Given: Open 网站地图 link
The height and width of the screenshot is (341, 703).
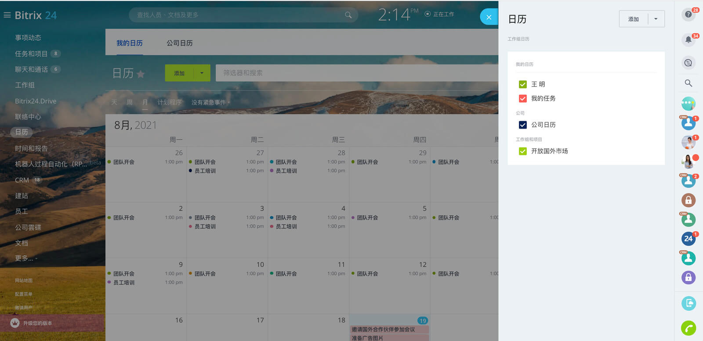Looking at the screenshot, I should tap(24, 280).
